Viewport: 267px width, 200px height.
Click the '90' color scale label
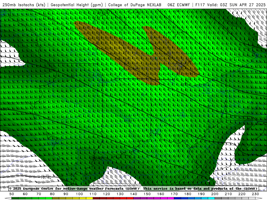click(66, 194)
